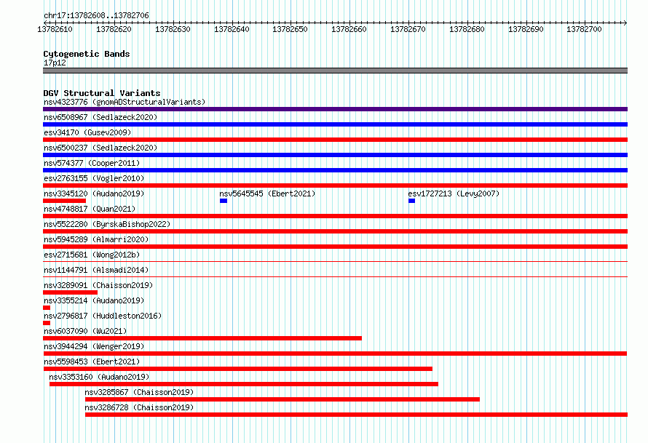Screen dimensions: 648x443
Task: Click the red esv34170 variant bar
Action: (x=335, y=140)
